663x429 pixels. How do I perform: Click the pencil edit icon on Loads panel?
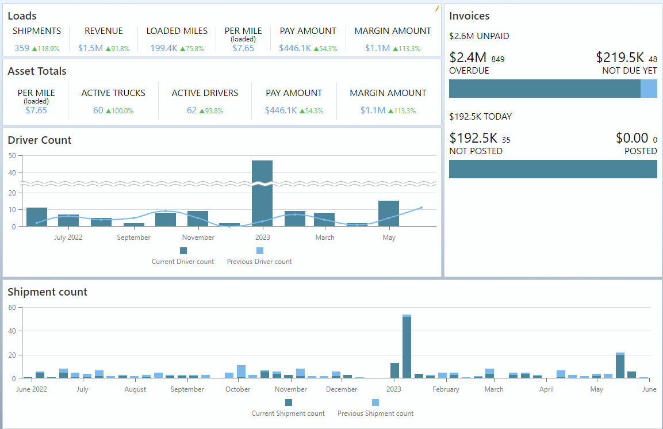437,8
